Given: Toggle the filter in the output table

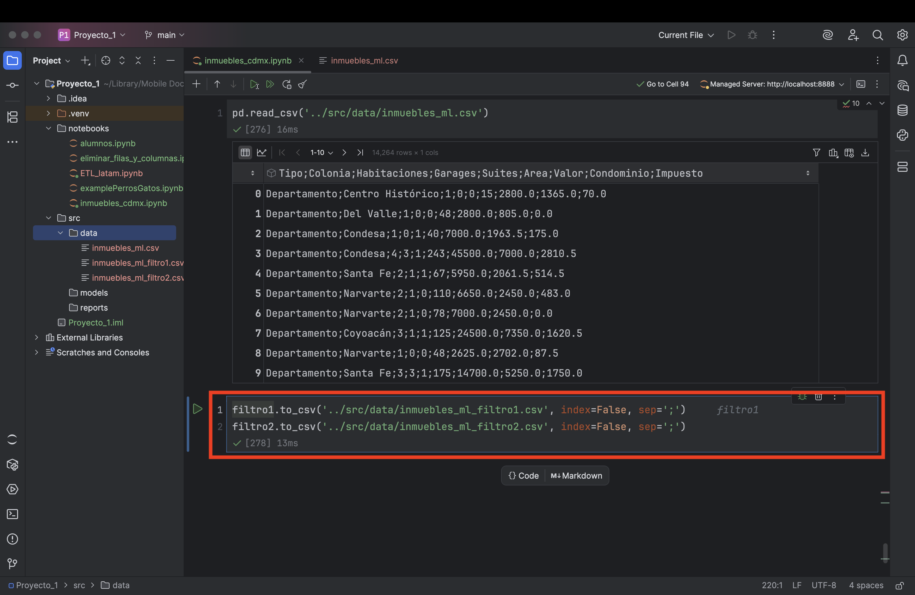Looking at the screenshot, I should tap(817, 152).
